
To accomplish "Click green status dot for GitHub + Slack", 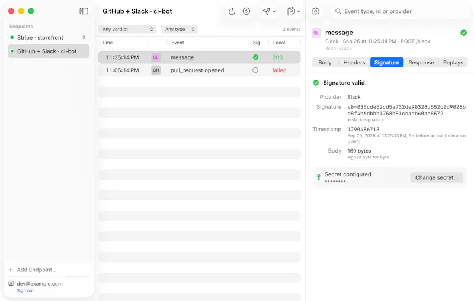I will [12, 51].
